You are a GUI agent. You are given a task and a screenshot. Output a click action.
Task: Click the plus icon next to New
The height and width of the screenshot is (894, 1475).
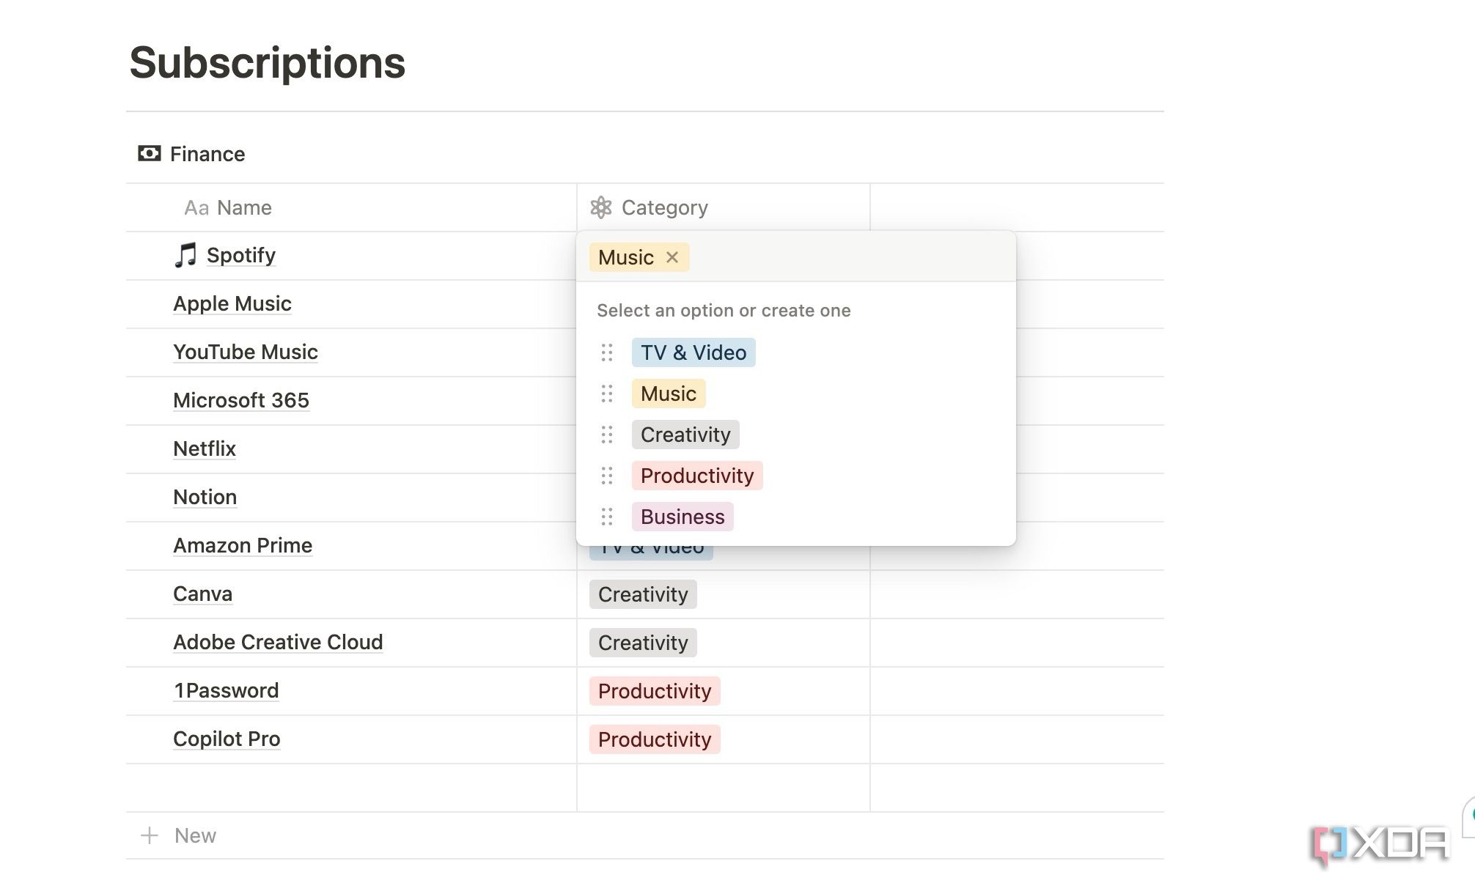[149, 835]
